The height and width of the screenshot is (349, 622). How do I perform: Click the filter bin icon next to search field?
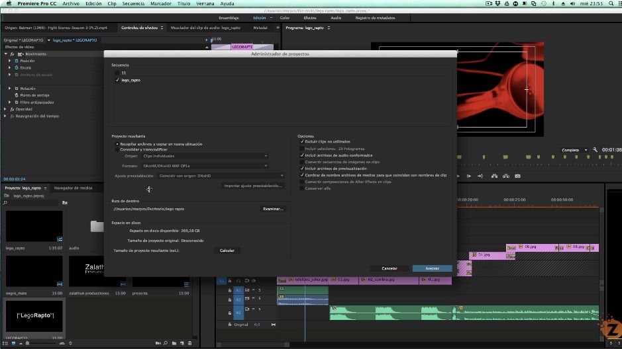[x=65, y=203]
